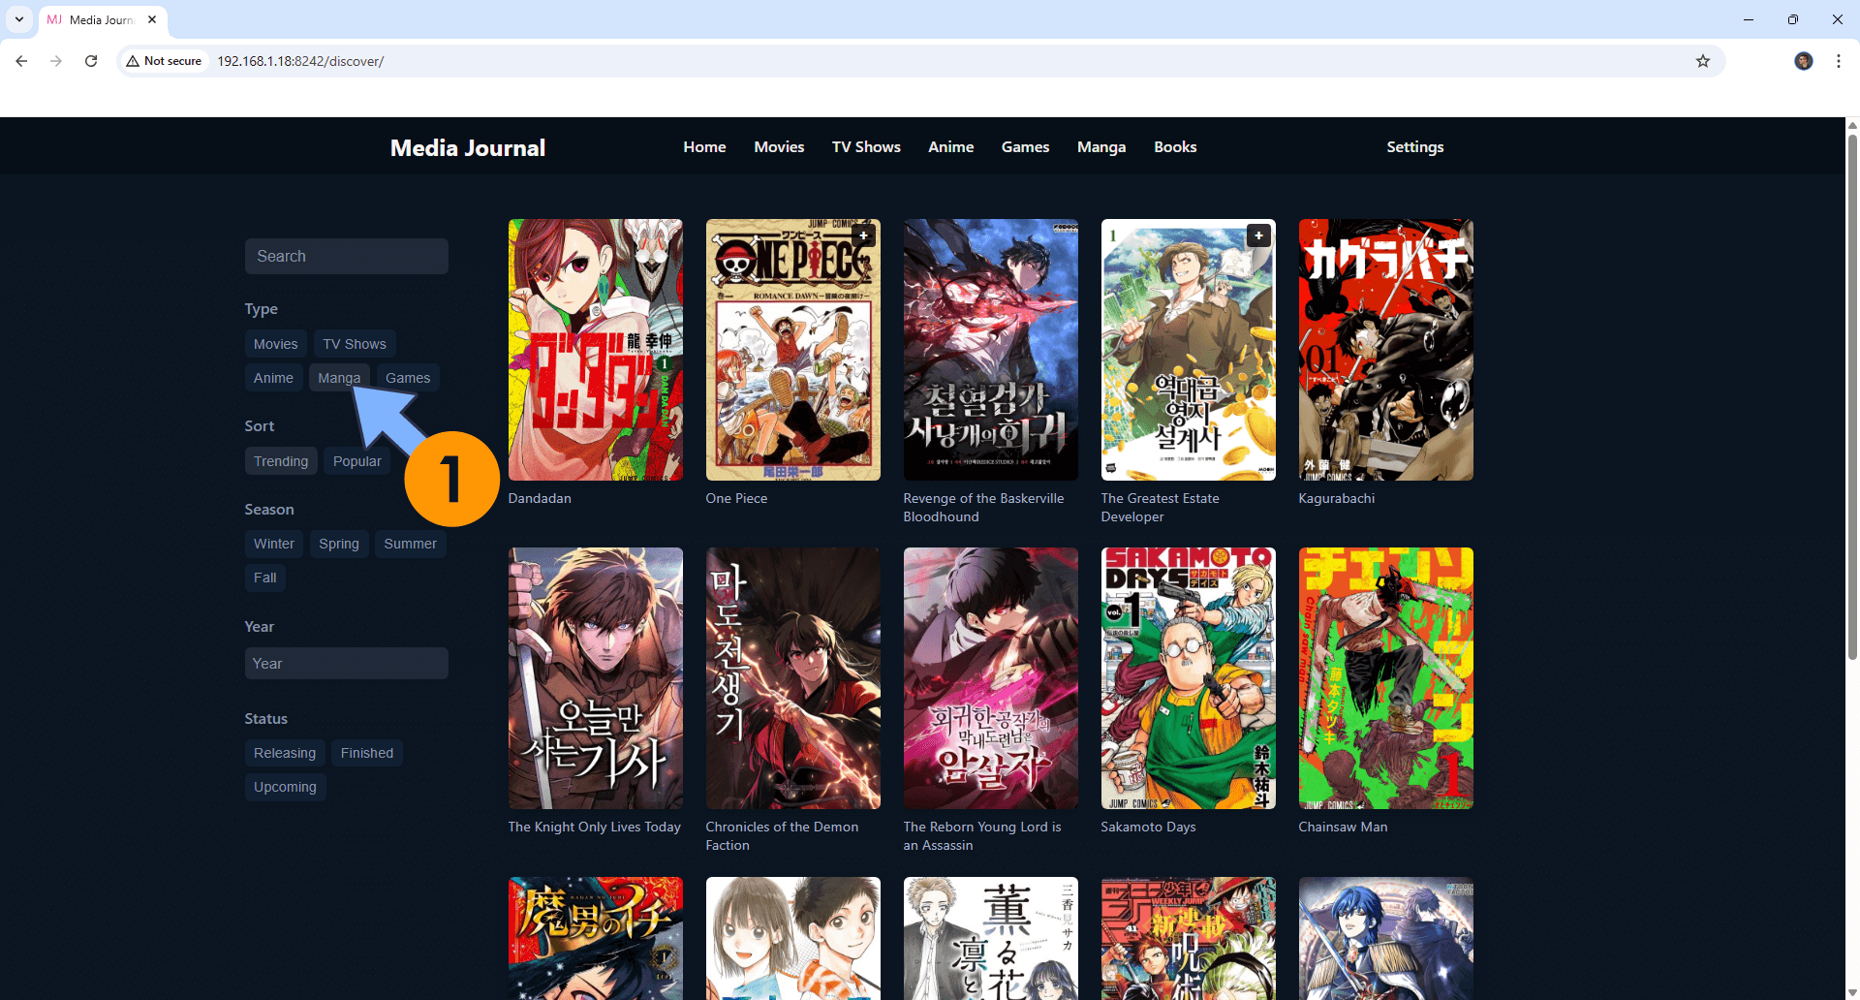
Task: Bookmark this page with the star icon
Action: pos(1703,61)
